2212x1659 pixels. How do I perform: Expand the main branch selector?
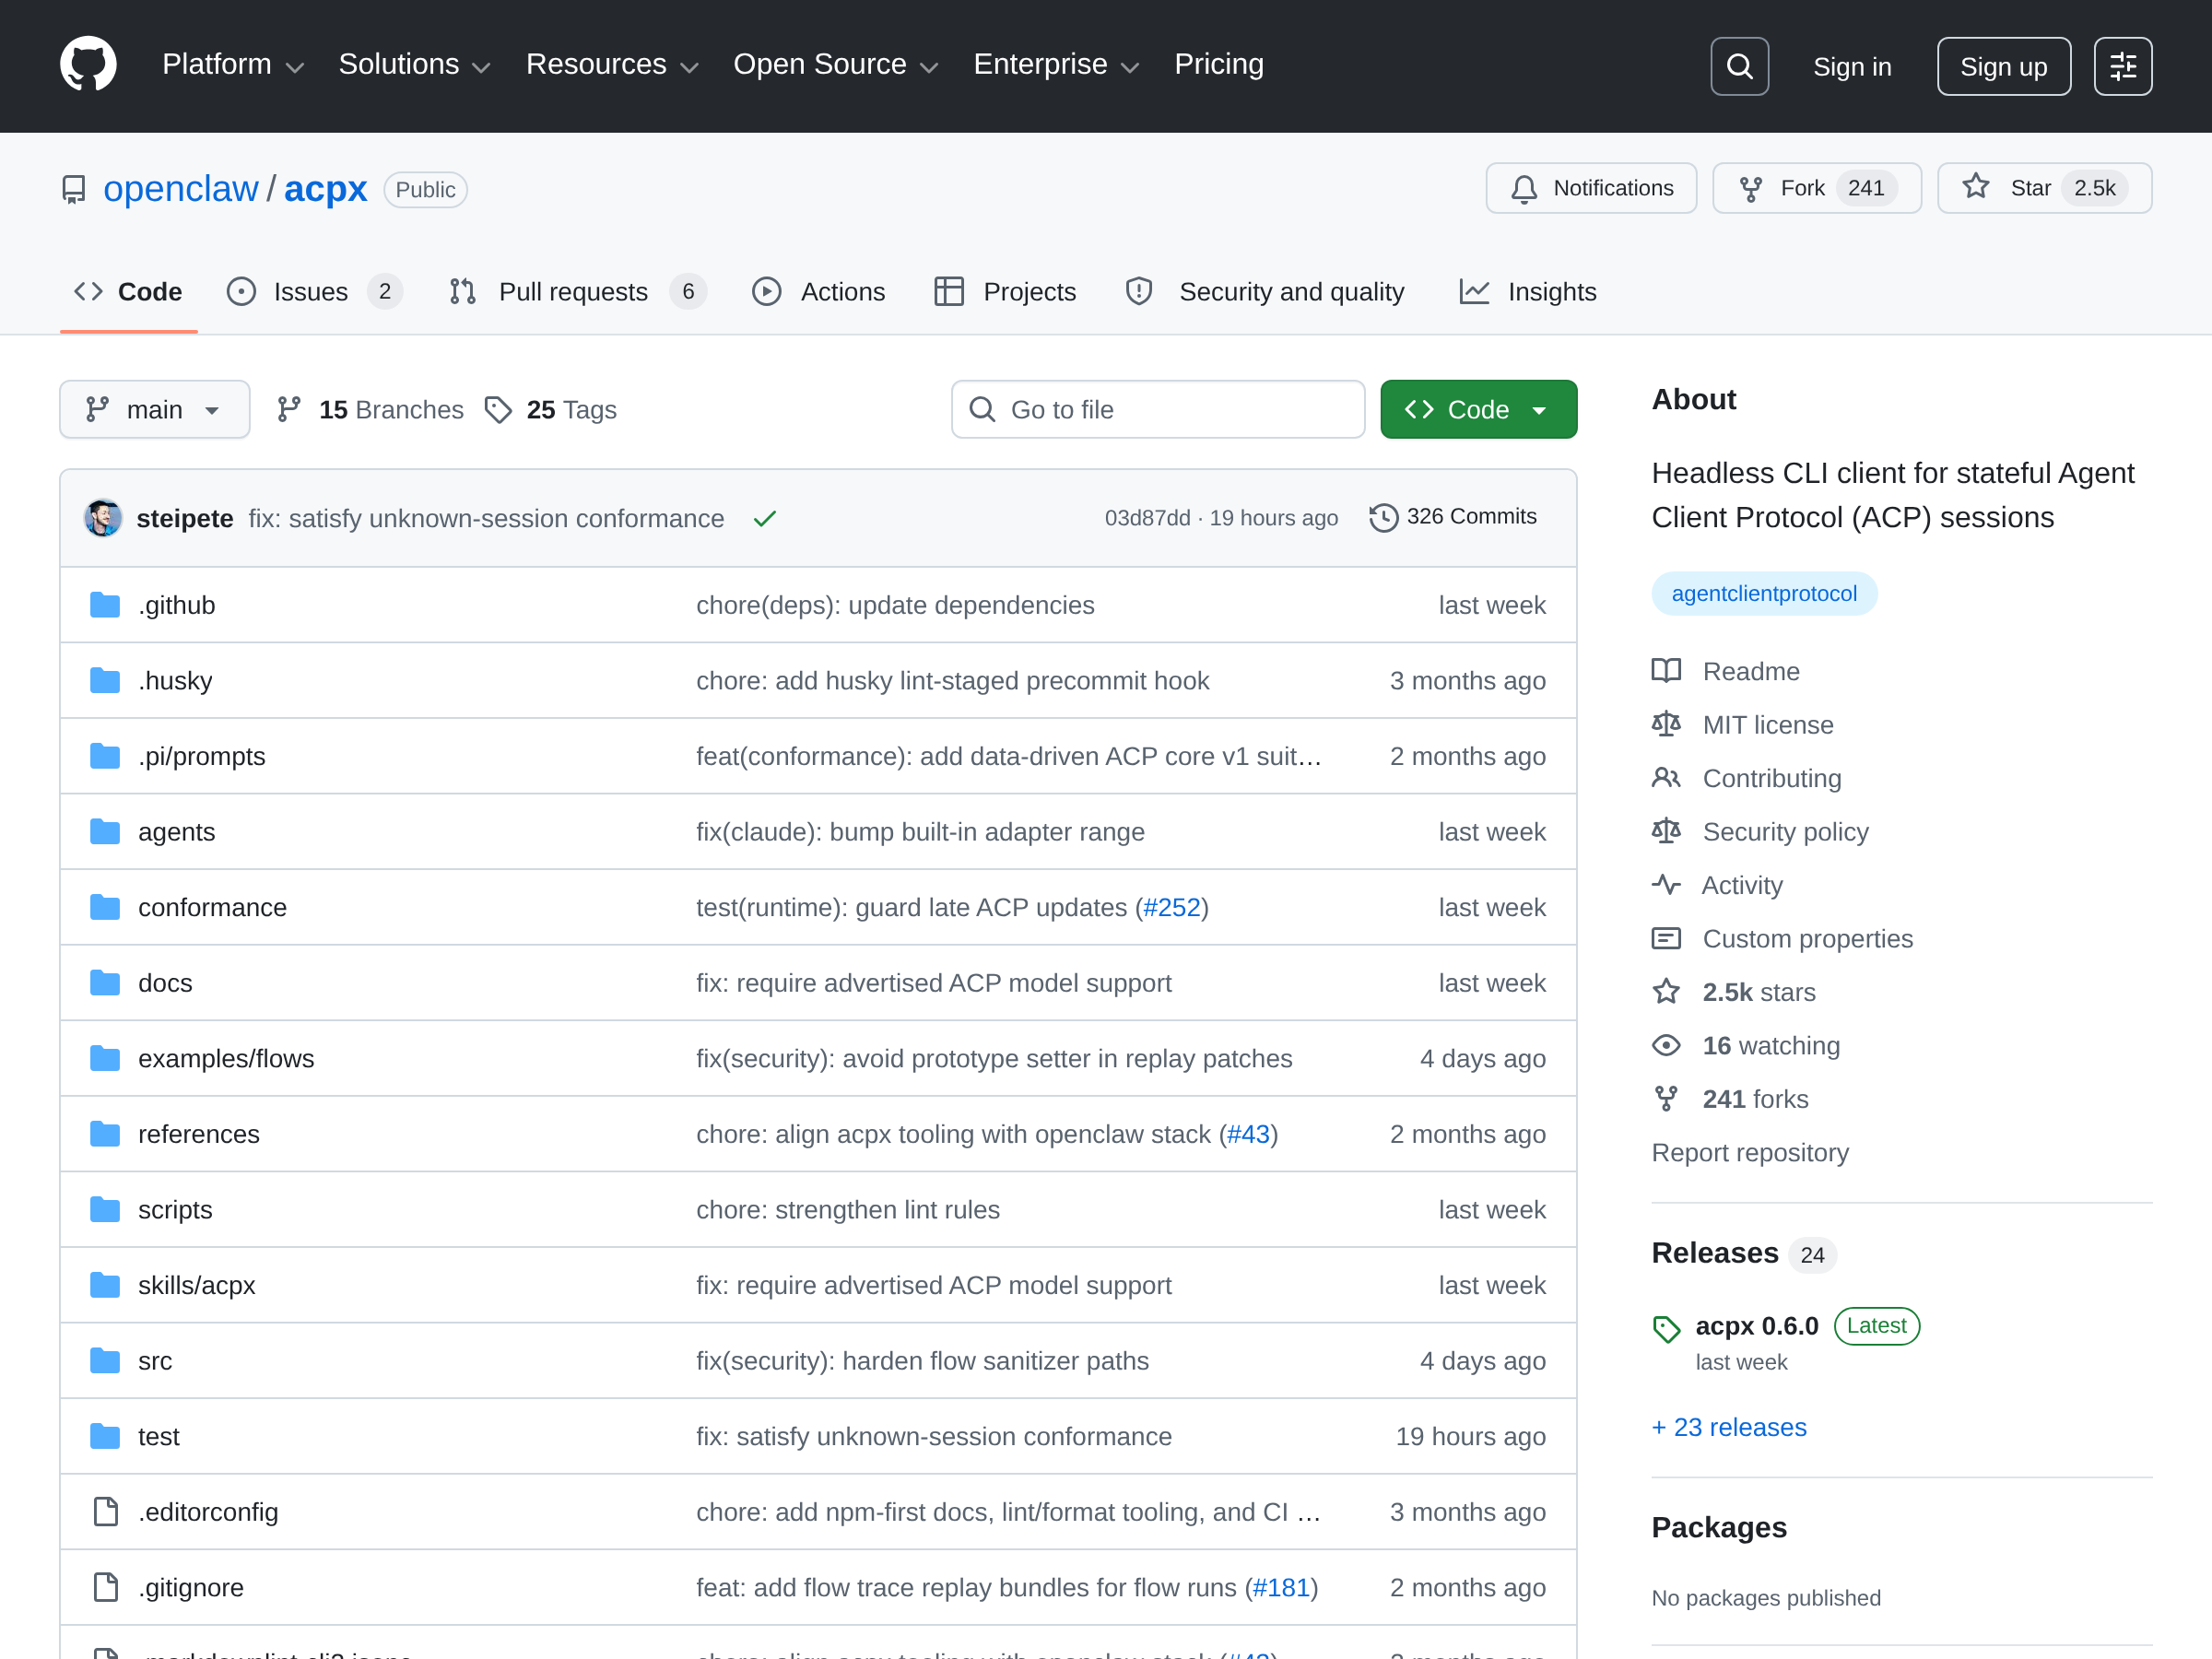tap(154, 409)
